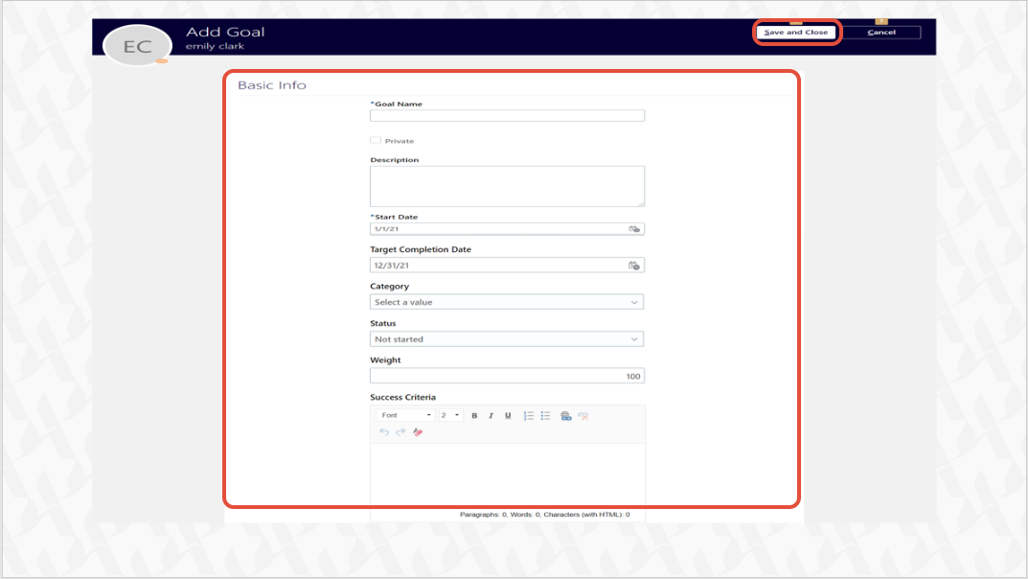Expand the Status dropdown showing Not started
Screen dimensions: 1028x579
[x=507, y=339]
